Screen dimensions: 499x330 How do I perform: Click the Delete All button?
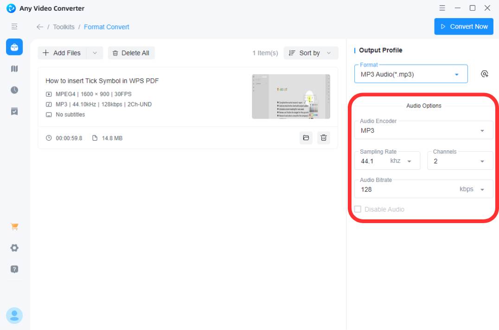coord(131,53)
